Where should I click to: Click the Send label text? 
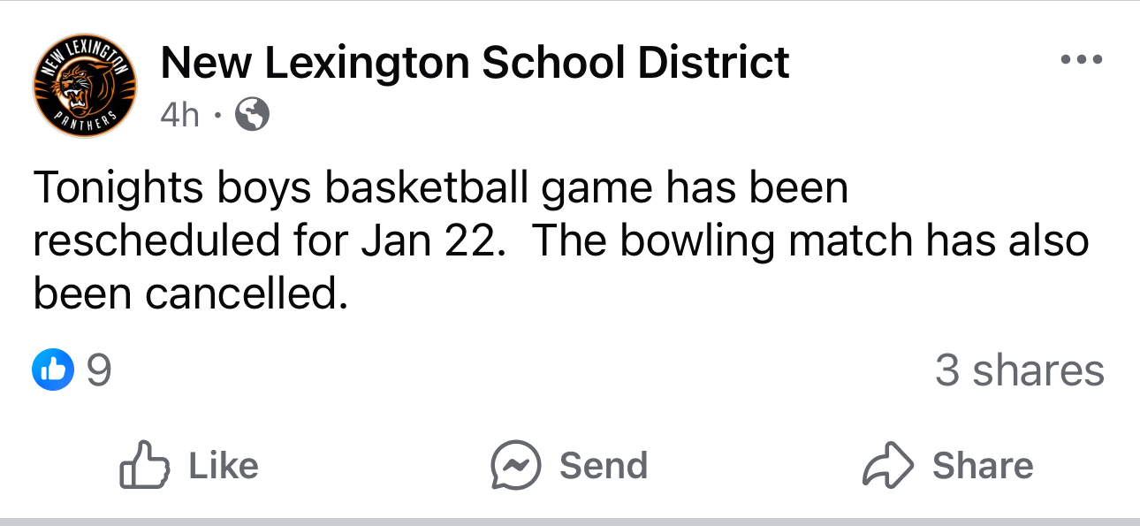tap(604, 466)
